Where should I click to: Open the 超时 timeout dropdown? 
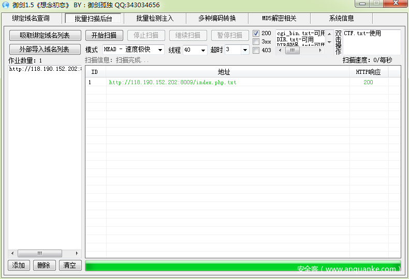[245, 50]
